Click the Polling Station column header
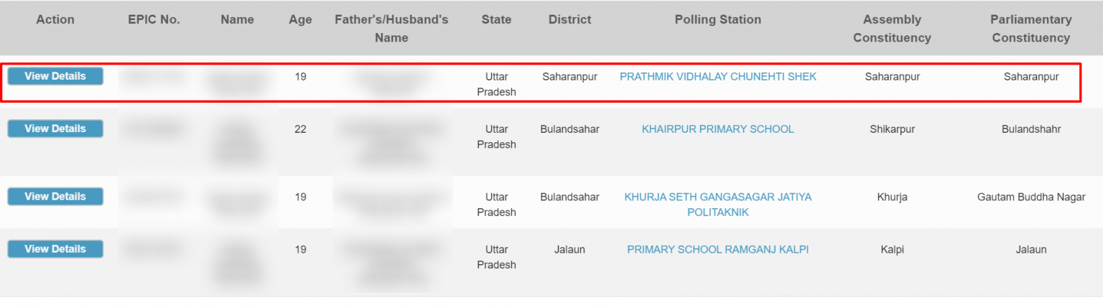This screenshot has height=308, width=1103. coord(717,19)
